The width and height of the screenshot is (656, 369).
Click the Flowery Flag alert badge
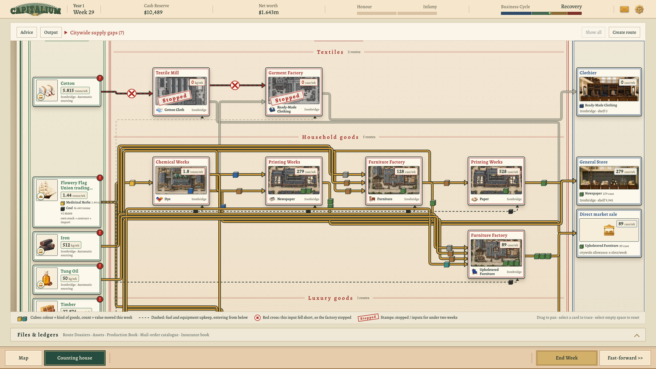coord(100,178)
